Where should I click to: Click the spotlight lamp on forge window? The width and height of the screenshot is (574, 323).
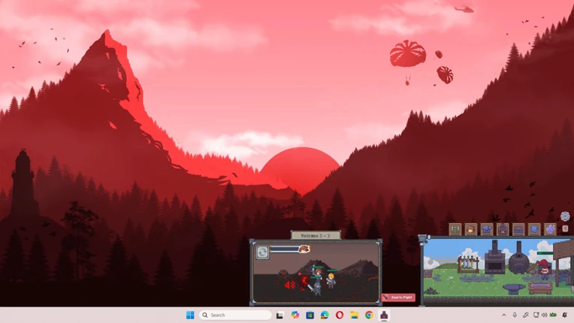click(x=423, y=239)
